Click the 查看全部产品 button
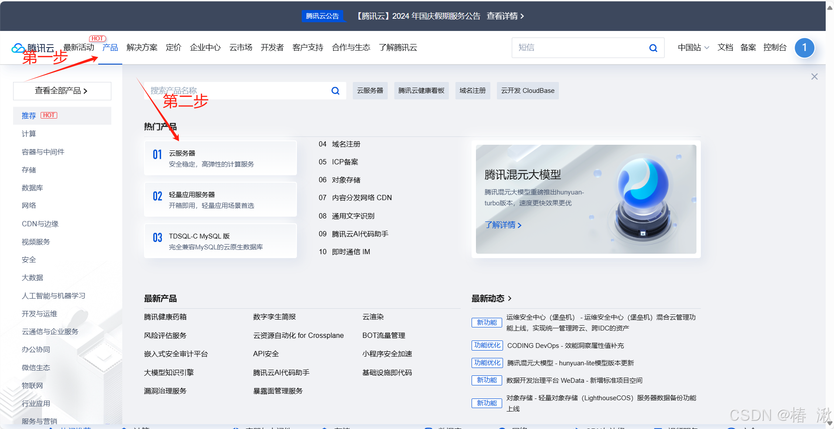This screenshot has height=429, width=834. pyautogui.click(x=62, y=91)
